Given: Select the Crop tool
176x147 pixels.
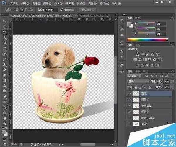Looking at the screenshot, I should [4, 43].
